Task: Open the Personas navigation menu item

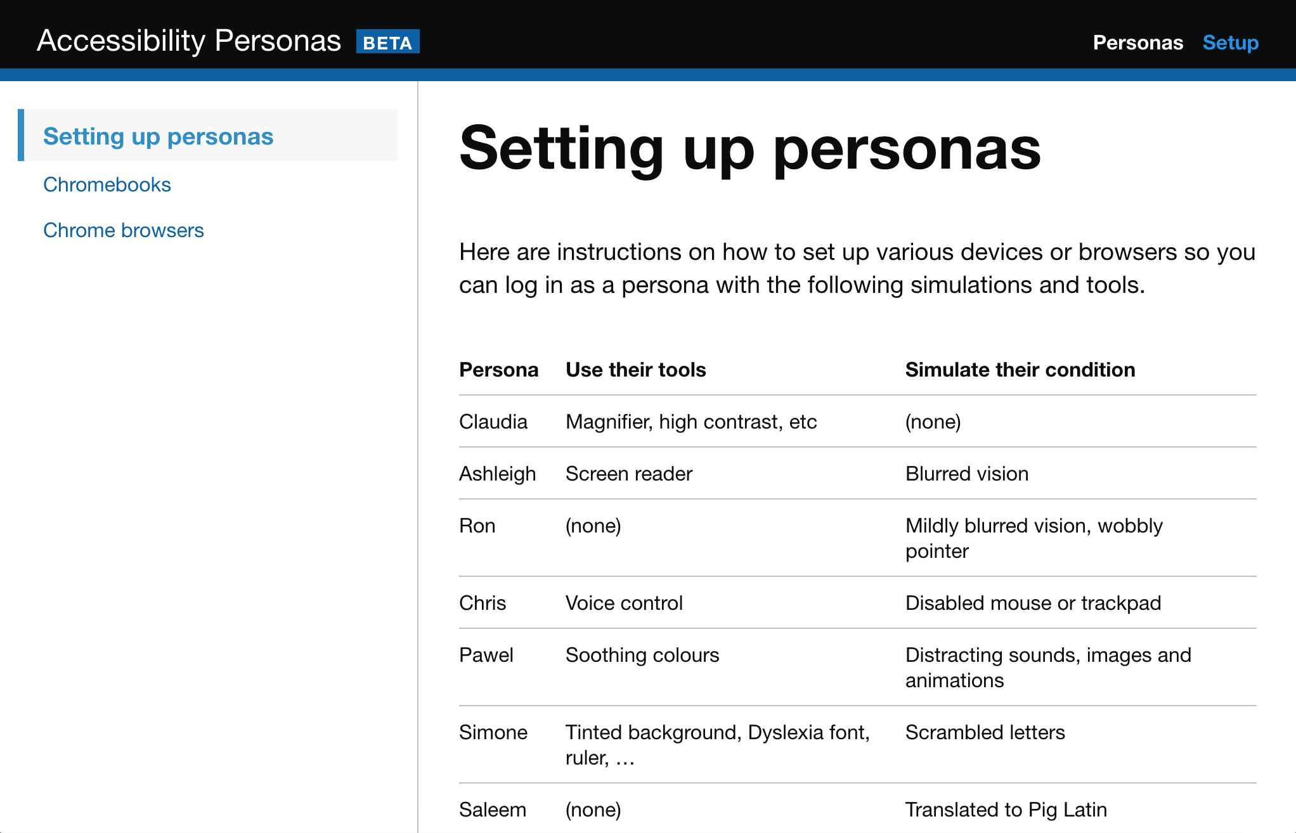Action: (x=1138, y=42)
